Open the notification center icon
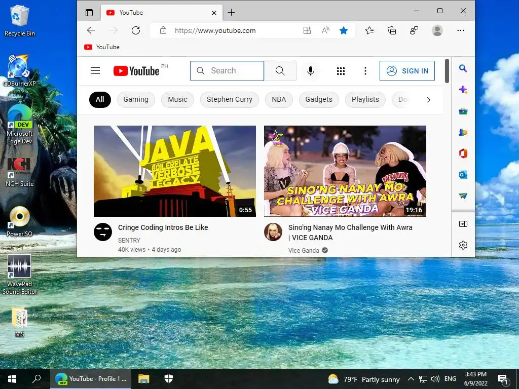Screen dimensions: 519x389 point(502,379)
